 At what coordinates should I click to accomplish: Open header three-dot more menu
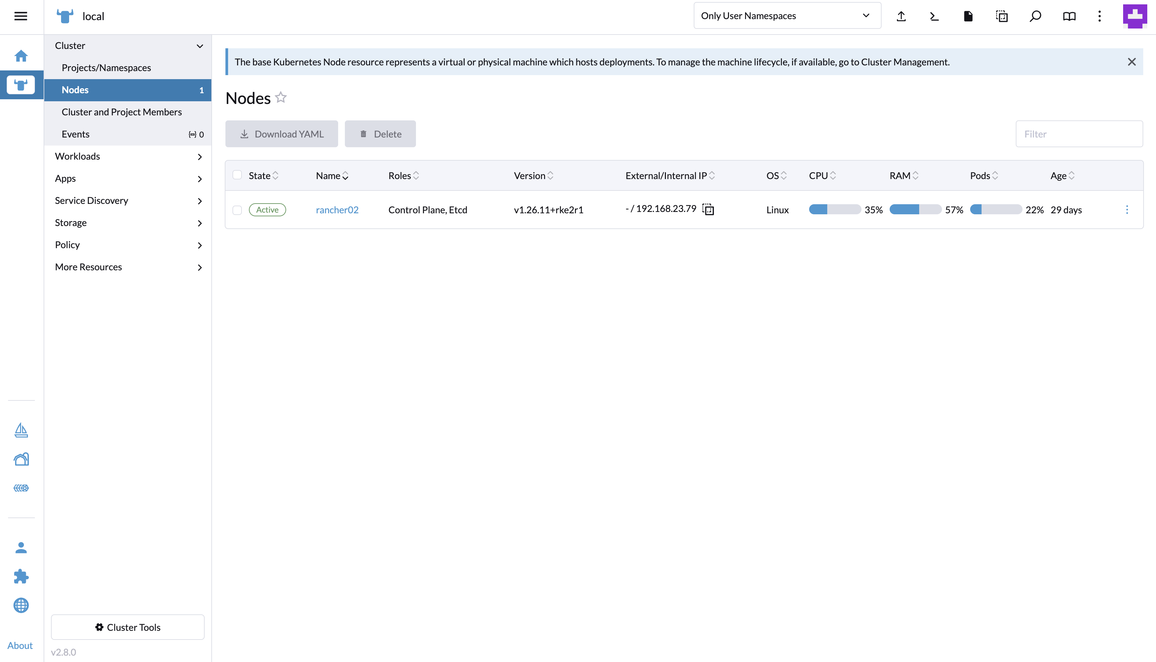pos(1100,16)
